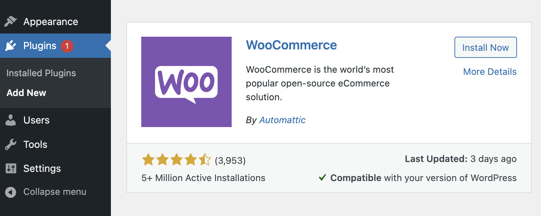Select the Plugins plug icon

[11, 46]
